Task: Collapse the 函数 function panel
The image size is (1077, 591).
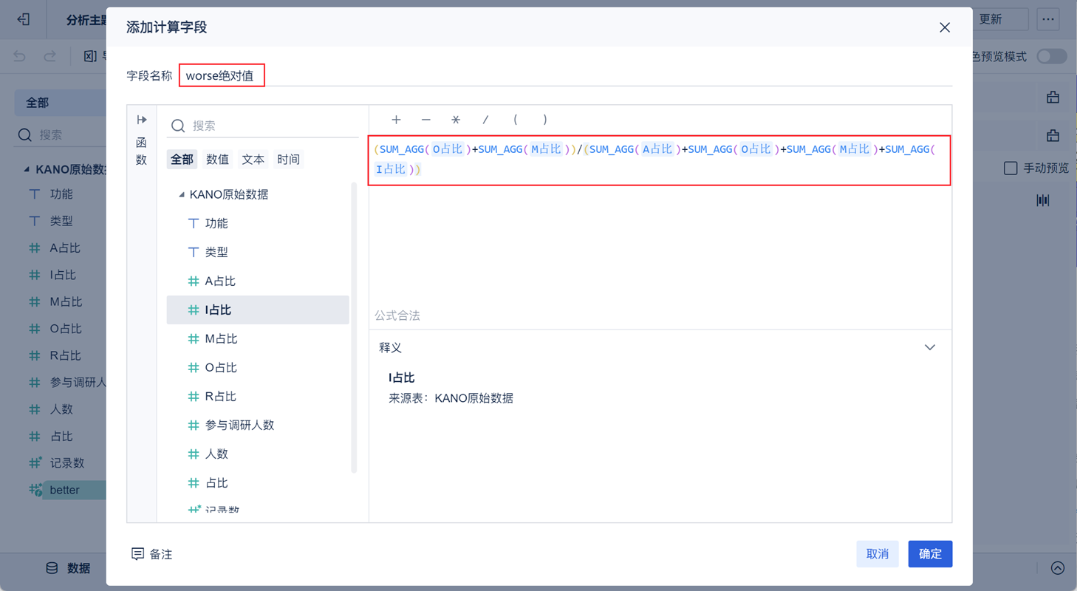Action: (x=141, y=120)
